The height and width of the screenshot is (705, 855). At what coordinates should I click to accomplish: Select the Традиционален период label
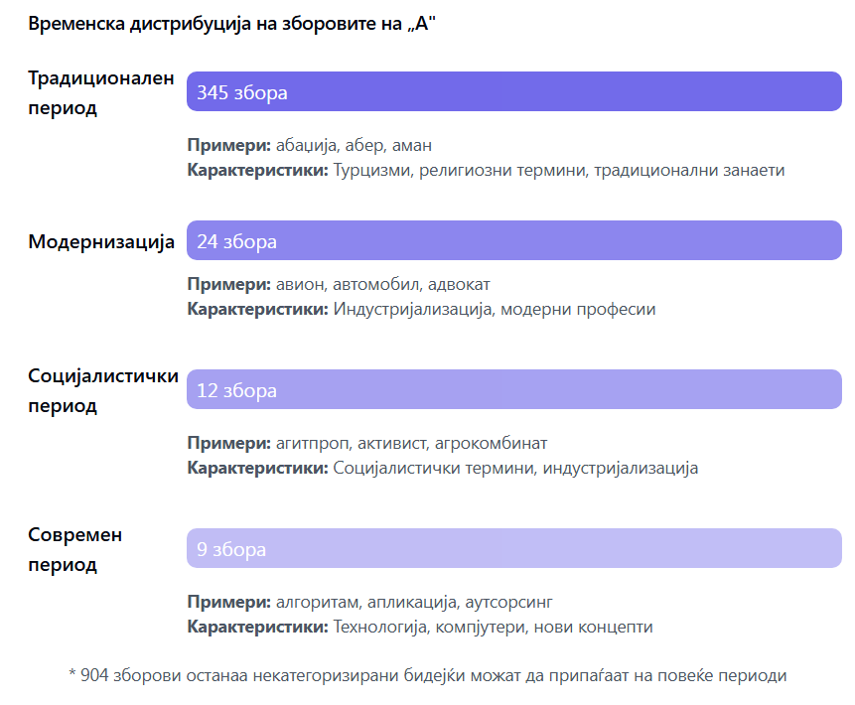(101, 92)
